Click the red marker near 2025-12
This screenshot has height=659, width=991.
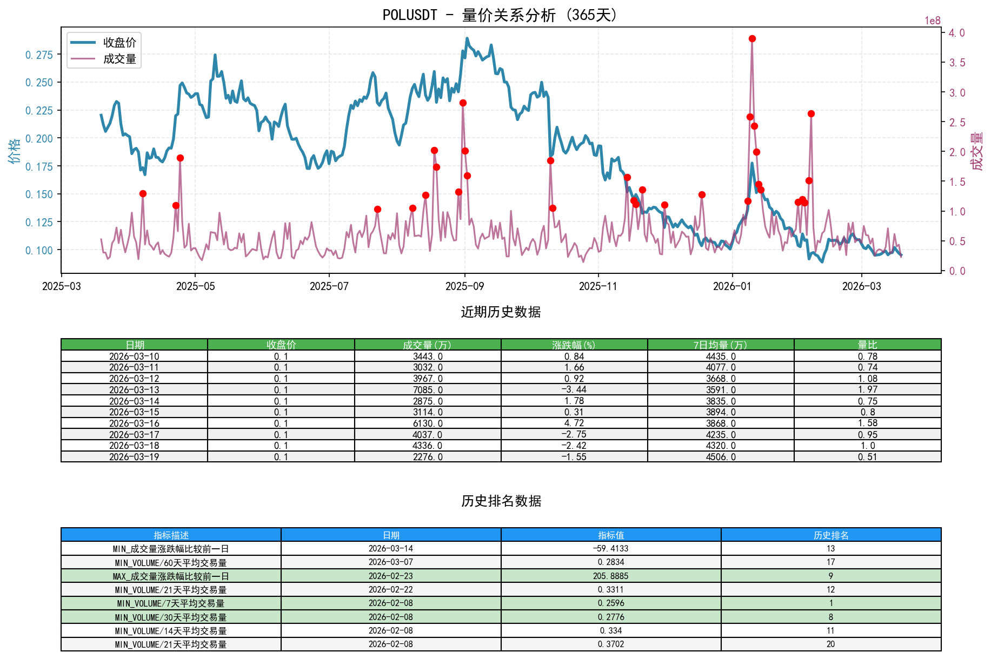tap(702, 193)
